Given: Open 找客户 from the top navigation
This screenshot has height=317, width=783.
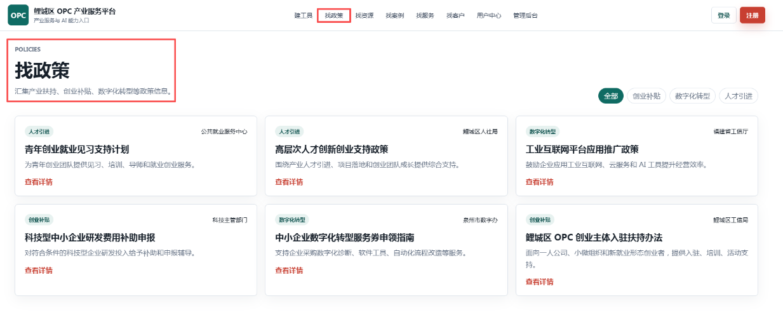Looking at the screenshot, I should tap(455, 15).
